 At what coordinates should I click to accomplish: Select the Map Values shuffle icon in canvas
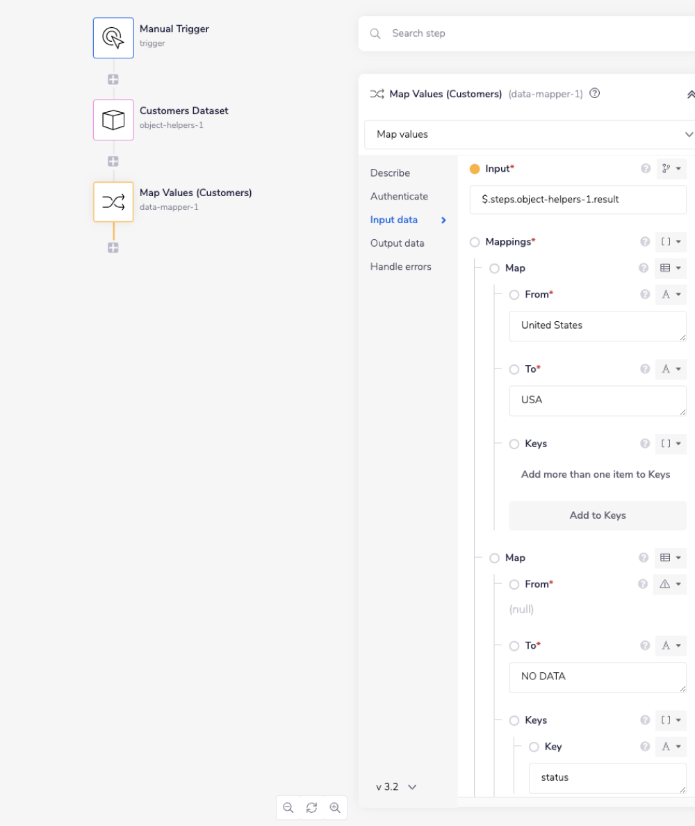click(x=113, y=202)
